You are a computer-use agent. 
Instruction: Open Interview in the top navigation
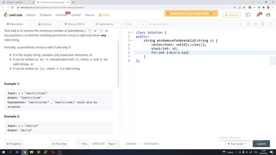click(61, 15)
